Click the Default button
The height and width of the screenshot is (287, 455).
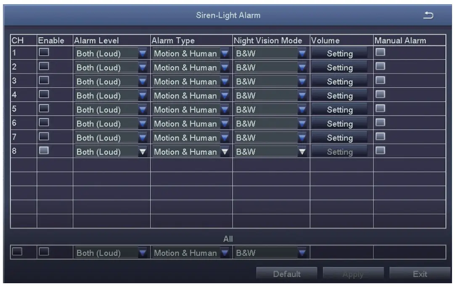[x=288, y=274]
